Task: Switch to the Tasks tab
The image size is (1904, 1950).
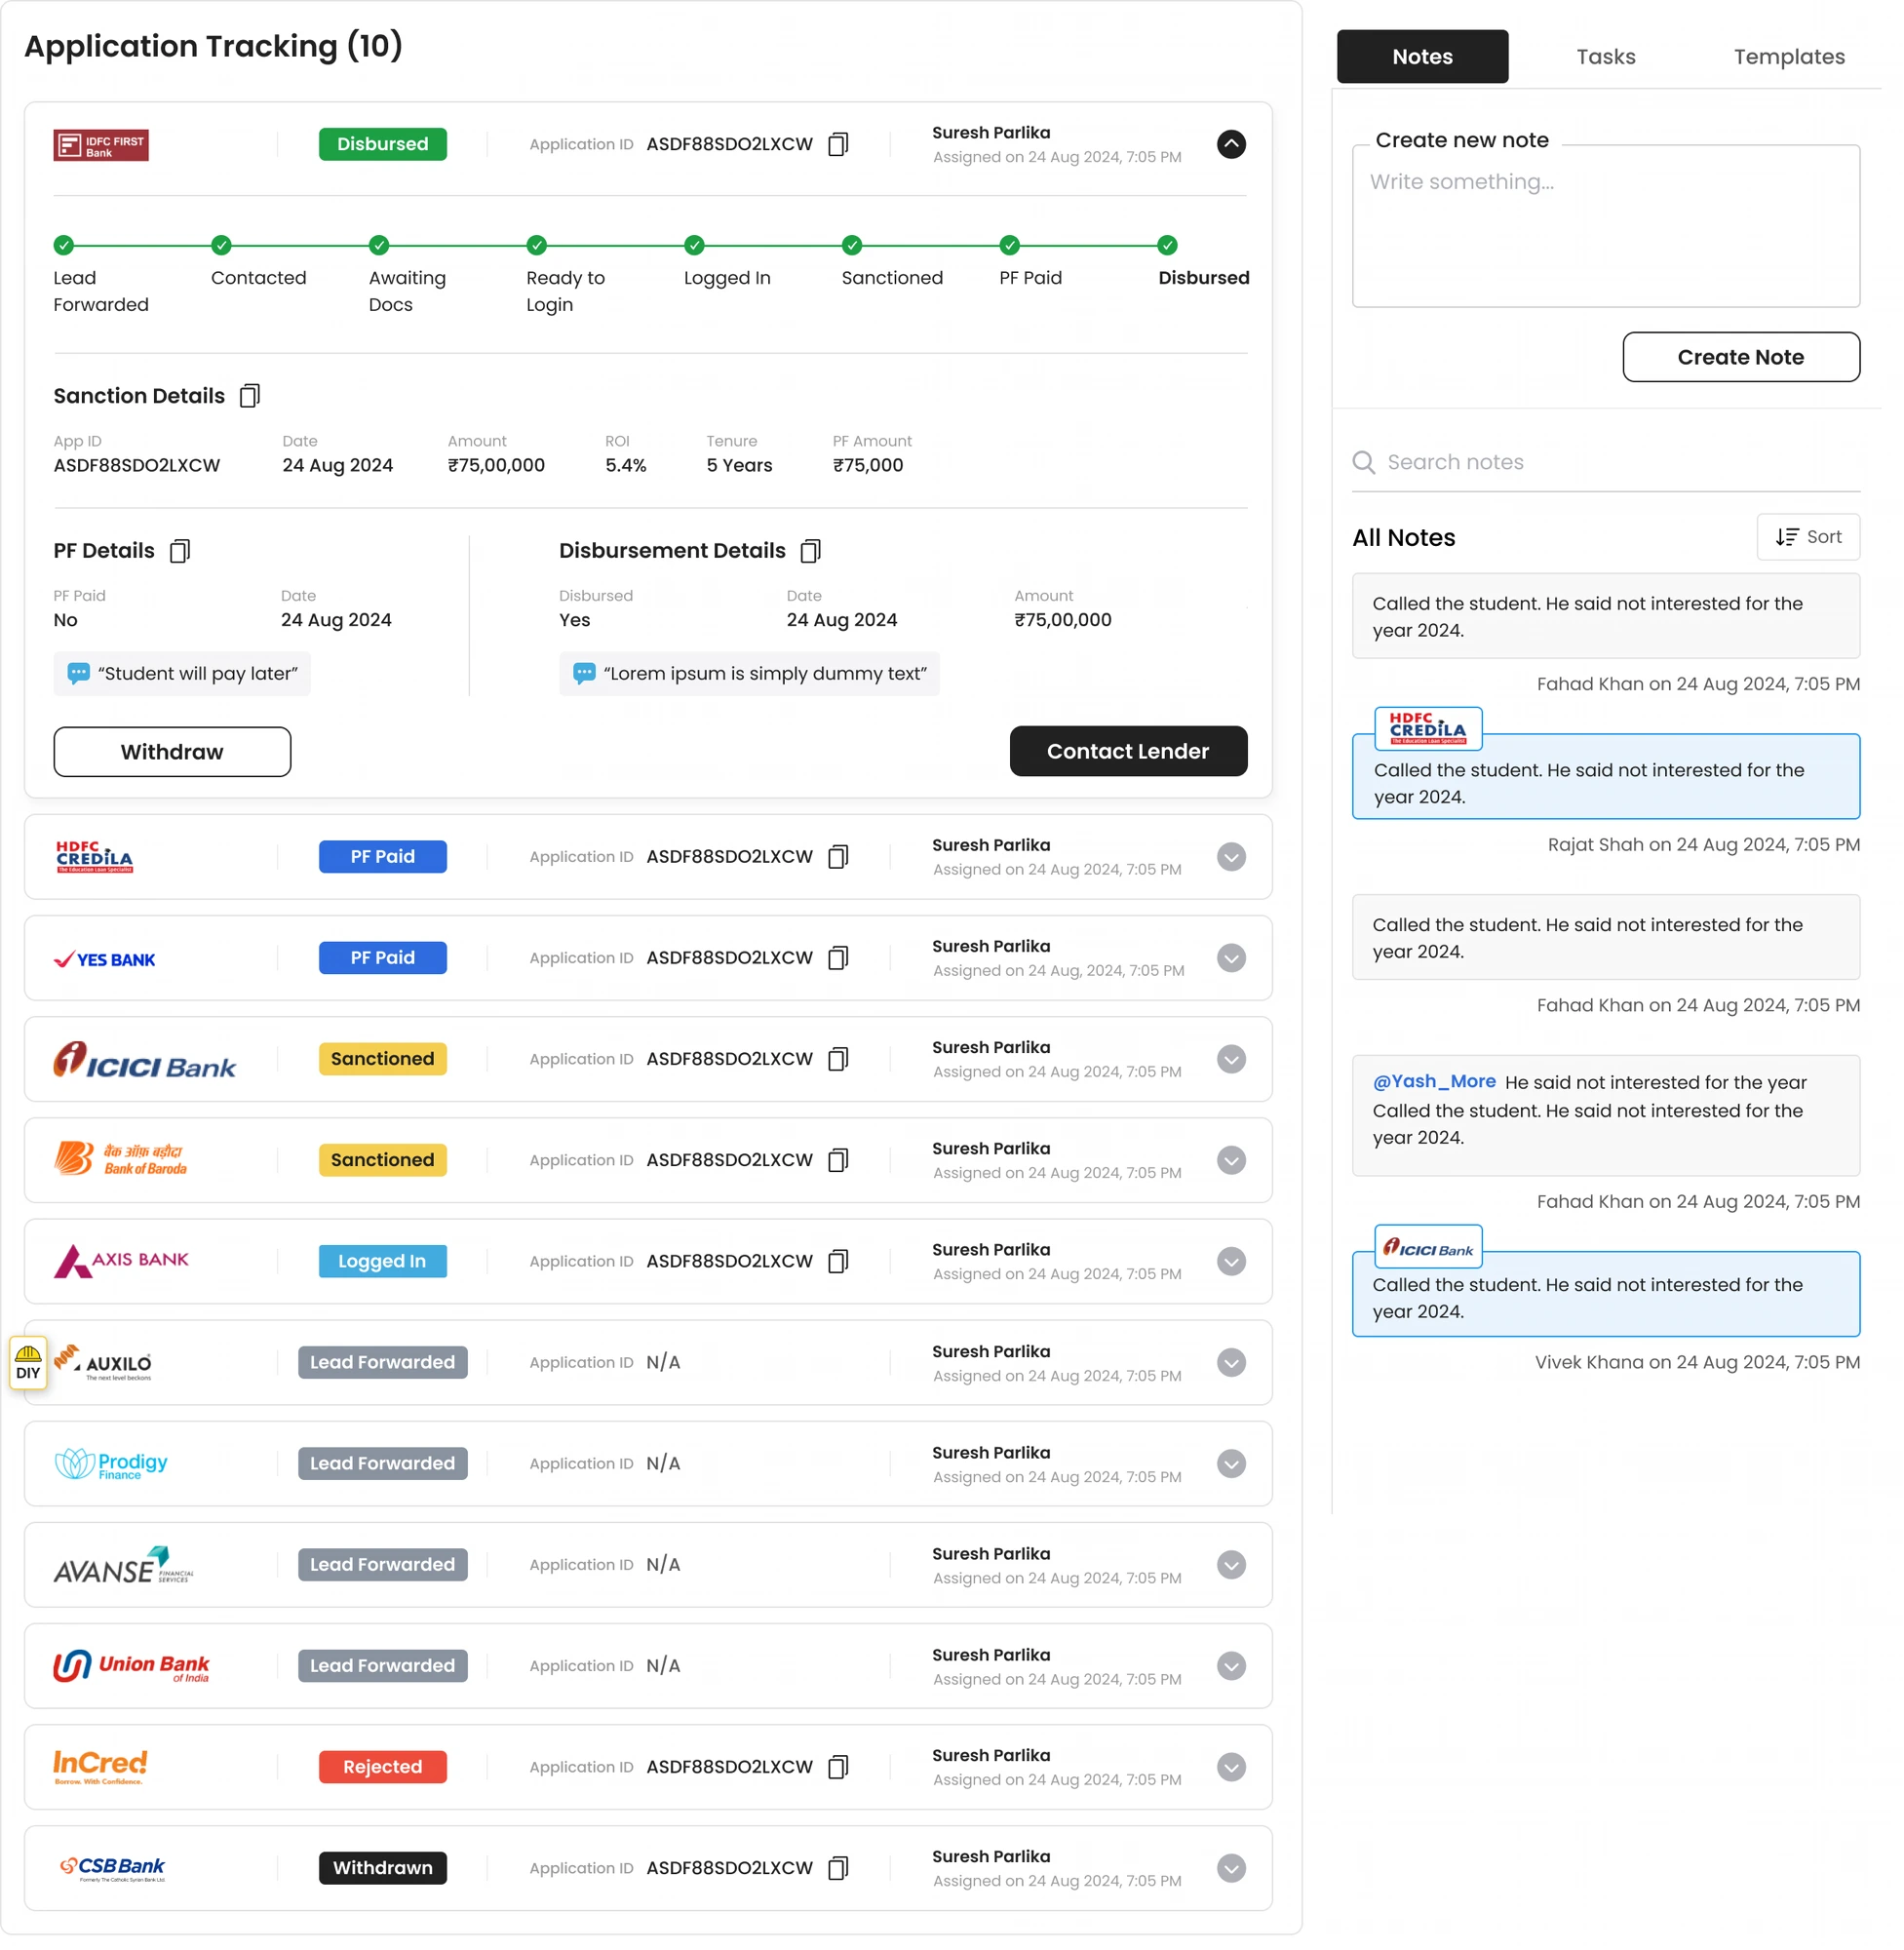Action: click(x=1606, y=57)
